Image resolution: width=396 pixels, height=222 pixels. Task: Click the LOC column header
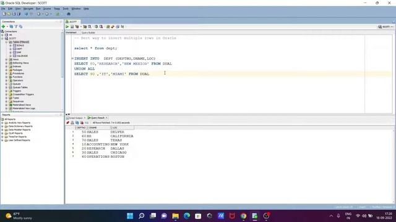pyautogui.click(x=123, y=128)
